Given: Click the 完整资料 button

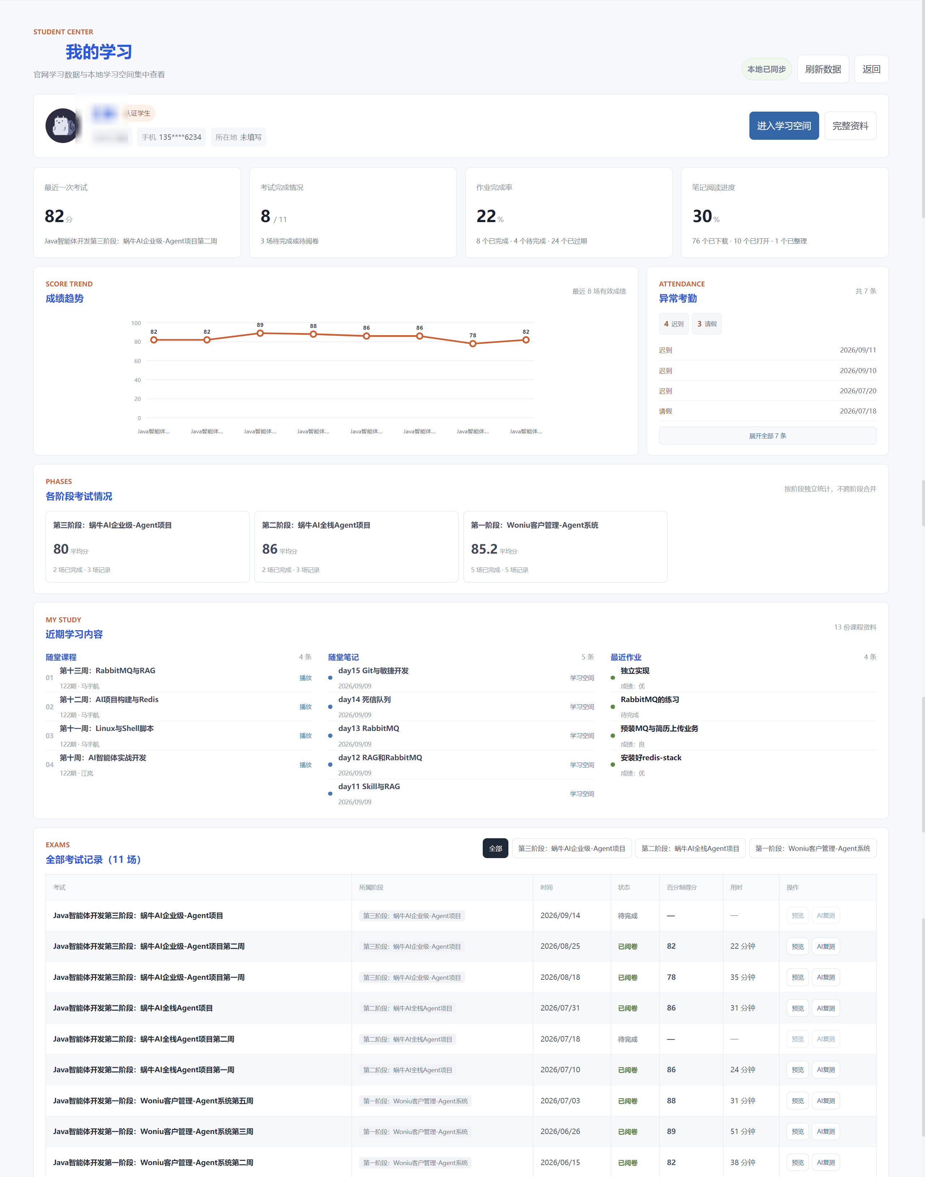Looking at the screenshot, I should pyautogui.click(x=850, y=126).
